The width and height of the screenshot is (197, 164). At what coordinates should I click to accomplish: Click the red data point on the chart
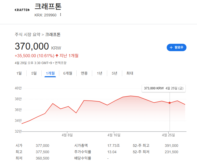(x=170, y=103)
